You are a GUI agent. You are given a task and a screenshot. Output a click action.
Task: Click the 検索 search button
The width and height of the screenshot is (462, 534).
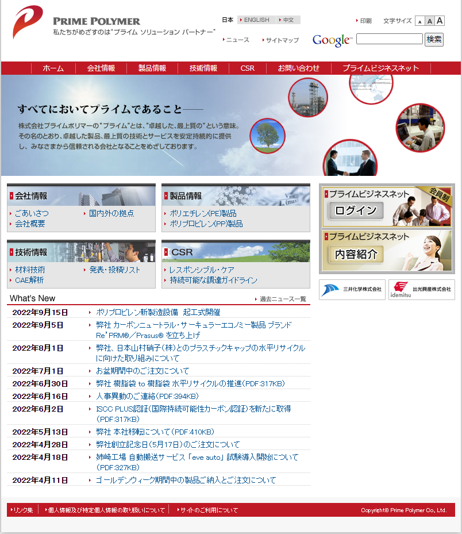pyautogui.click(x=434, y=40)
